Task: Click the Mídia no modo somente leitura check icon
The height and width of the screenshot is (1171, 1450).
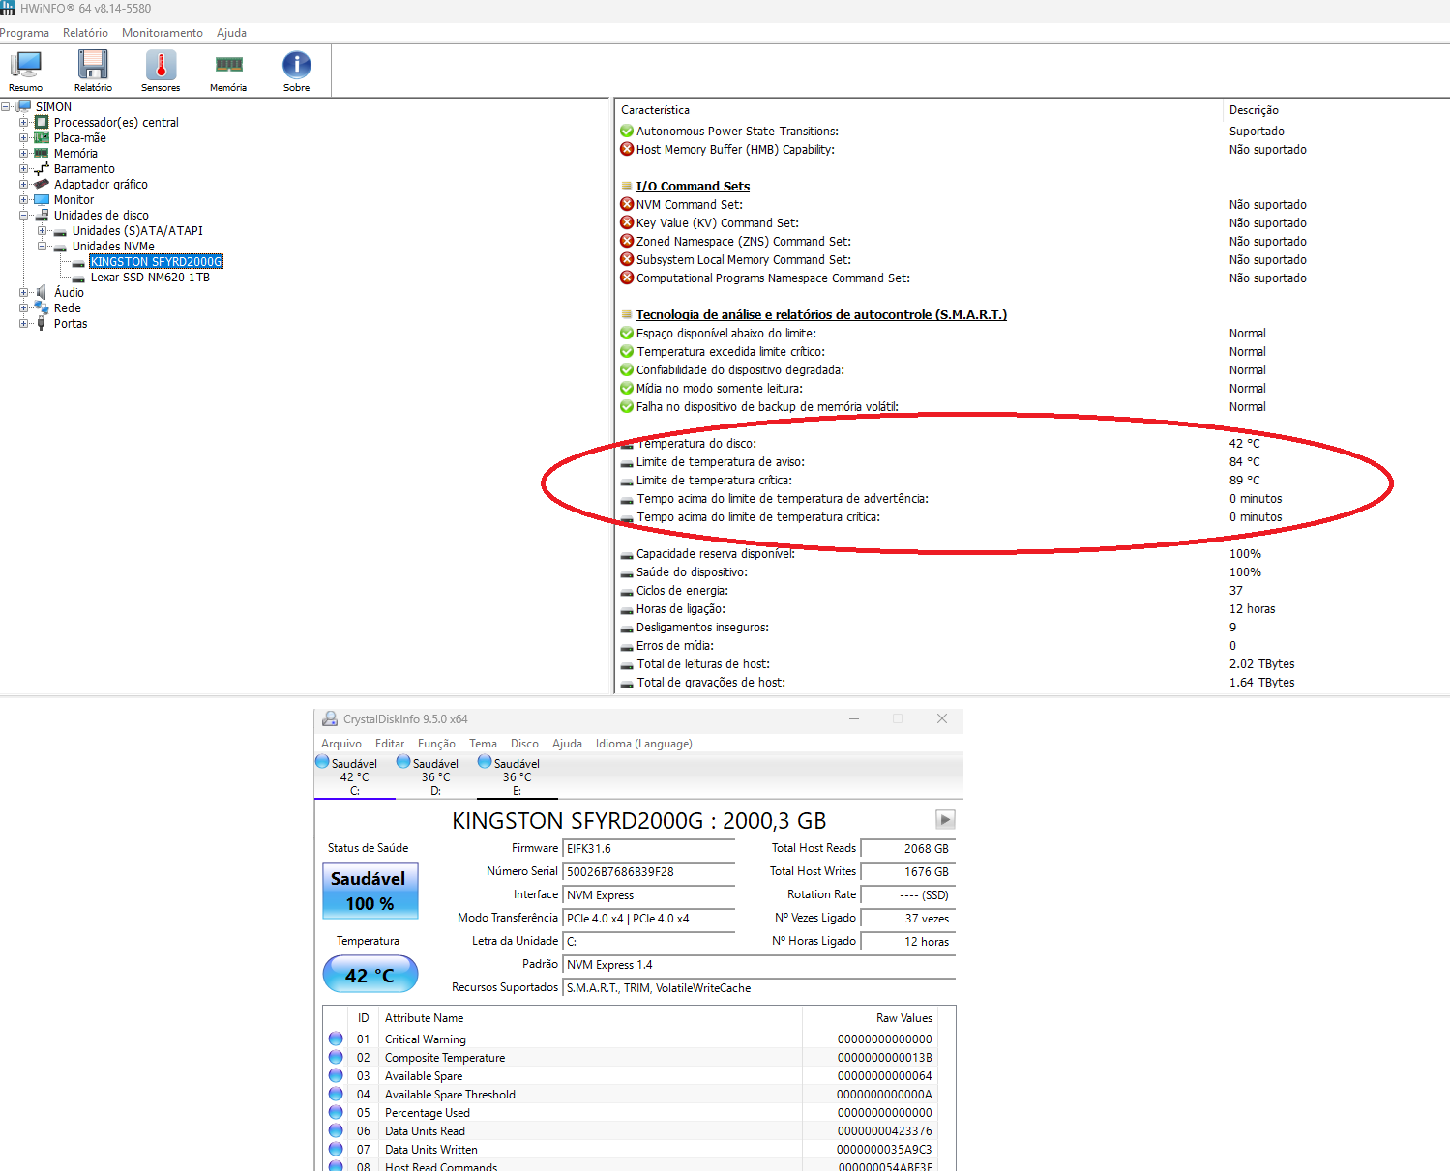Action: [x=627, y=389]
